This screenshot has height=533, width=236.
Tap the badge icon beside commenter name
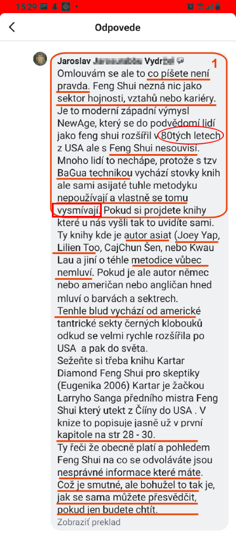(180, 61)
